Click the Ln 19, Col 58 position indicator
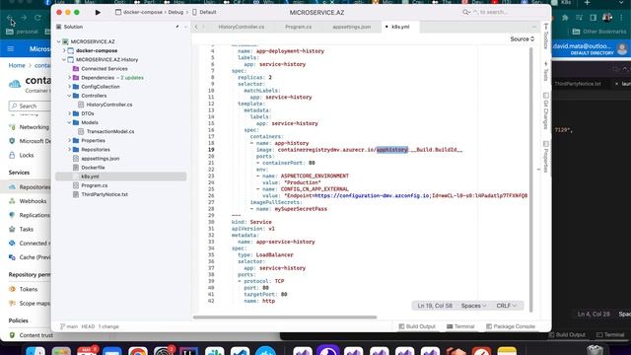The height and width of the screenshot is (355, 631). 435,306
